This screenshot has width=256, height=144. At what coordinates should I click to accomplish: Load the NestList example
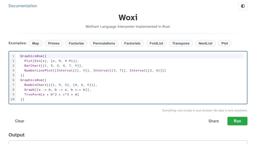[x=205, y=43]
